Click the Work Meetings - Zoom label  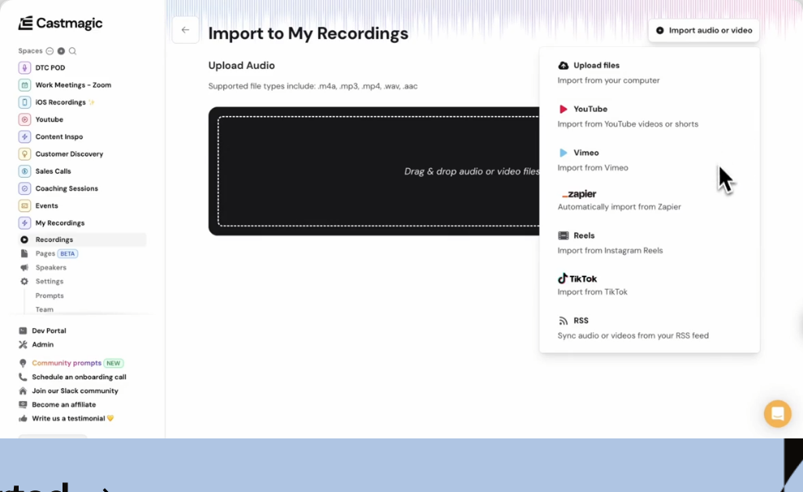73,85
